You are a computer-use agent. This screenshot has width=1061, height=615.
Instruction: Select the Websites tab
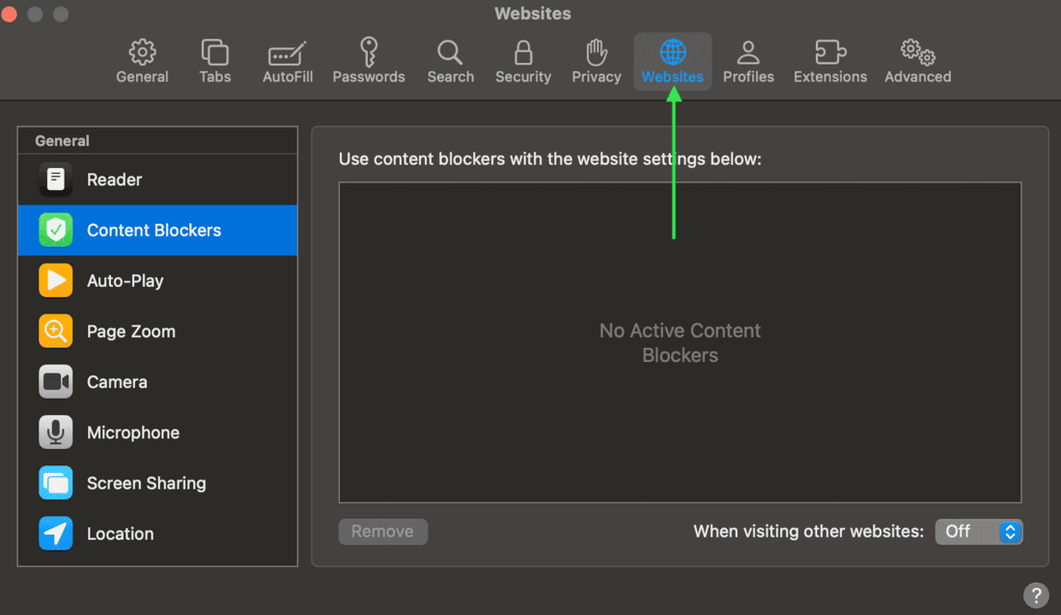(672, 62)
